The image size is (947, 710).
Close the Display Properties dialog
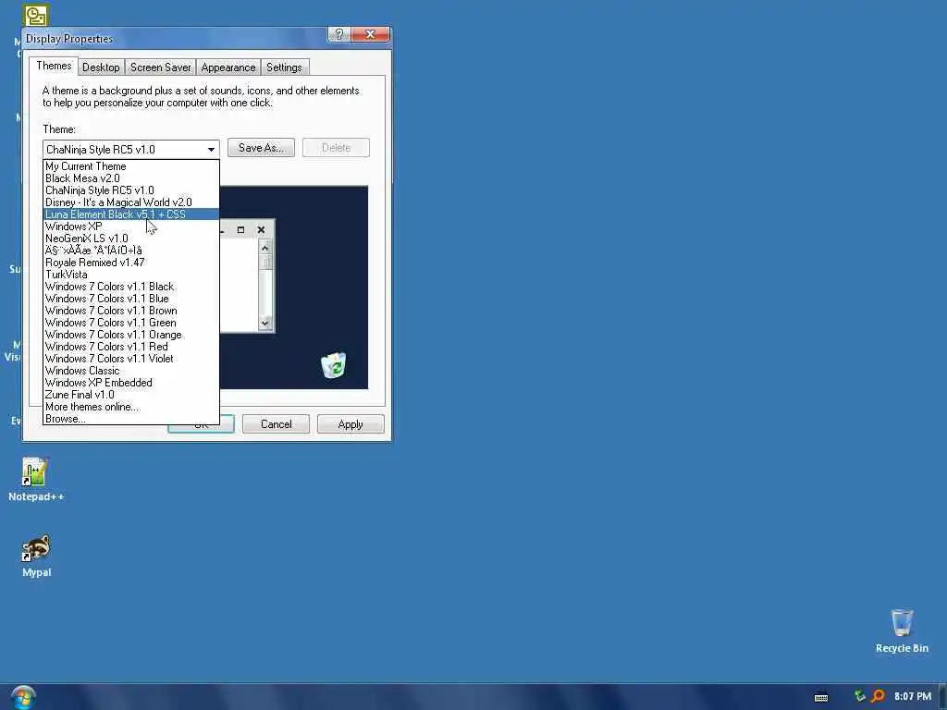point(370,34)
